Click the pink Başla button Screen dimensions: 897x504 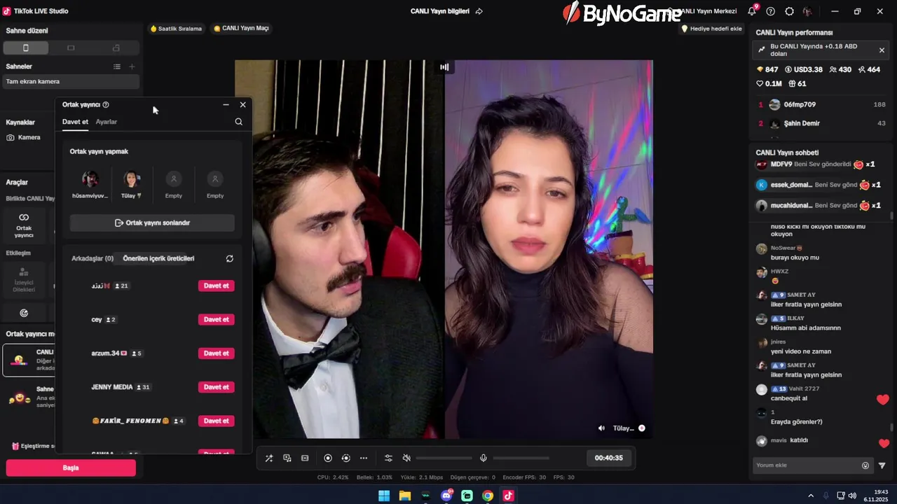point(71,468)
